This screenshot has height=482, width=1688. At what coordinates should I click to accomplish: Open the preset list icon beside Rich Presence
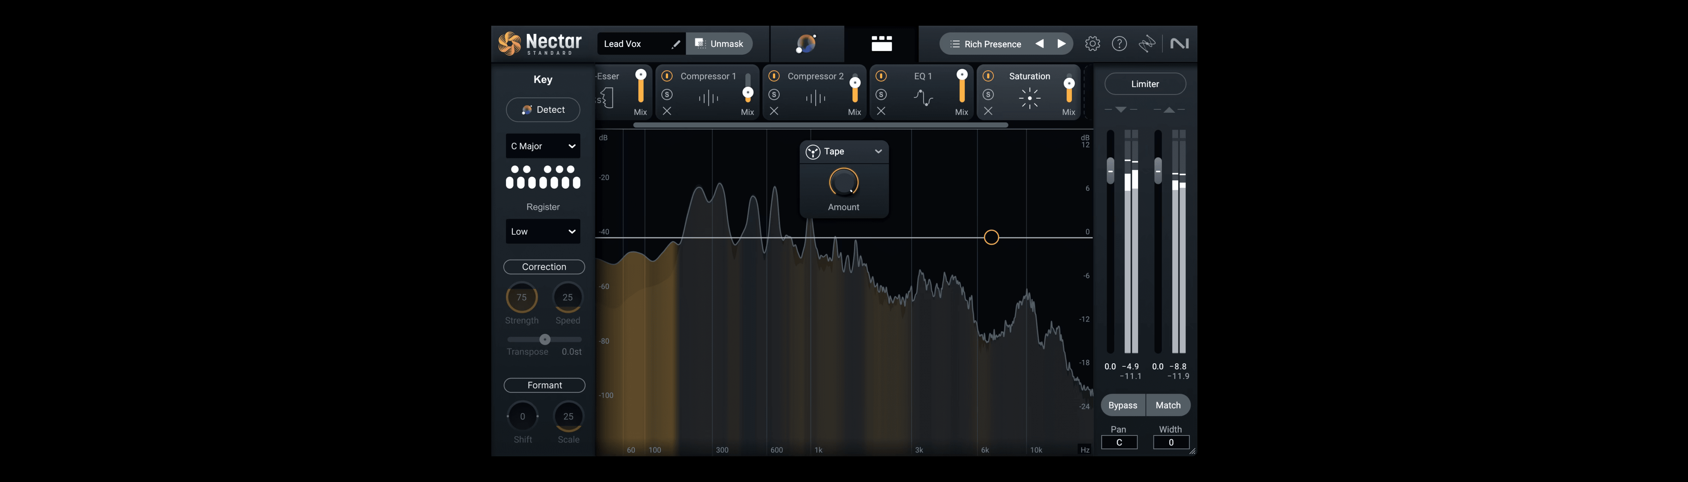955,44
